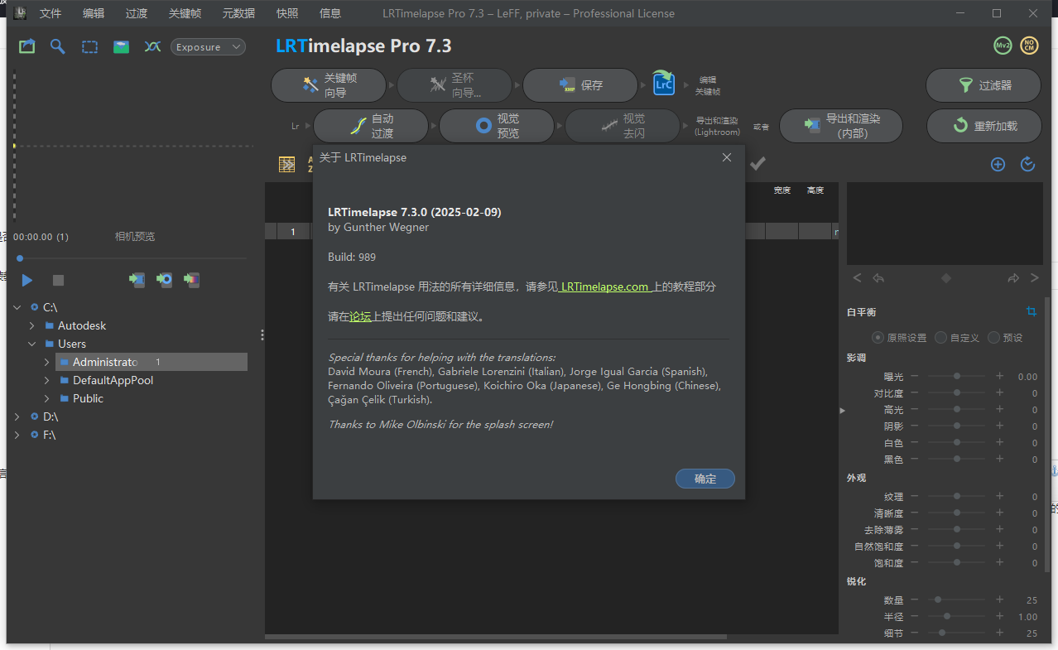Go to next keyframe with right chevron
The width and height of the screenshot is (1058, 650).
coord(1035,278)
